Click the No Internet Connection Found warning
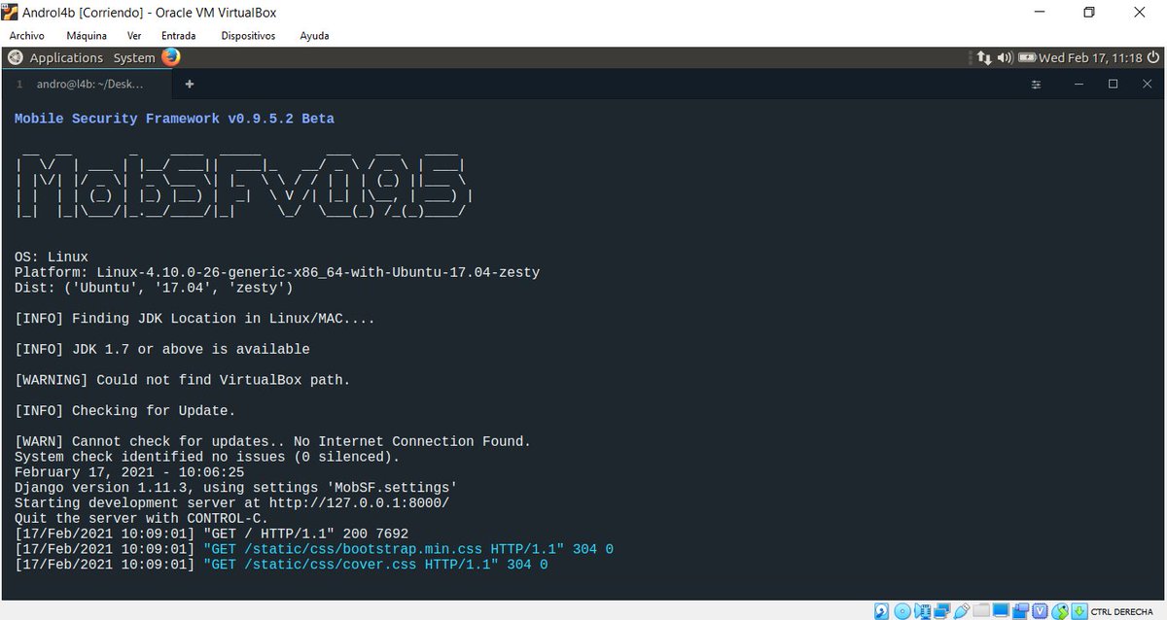Image resolution: width=1167 pixels, height=620 pixels. 272,441
